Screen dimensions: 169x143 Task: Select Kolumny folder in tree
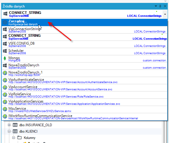point(30,138)
